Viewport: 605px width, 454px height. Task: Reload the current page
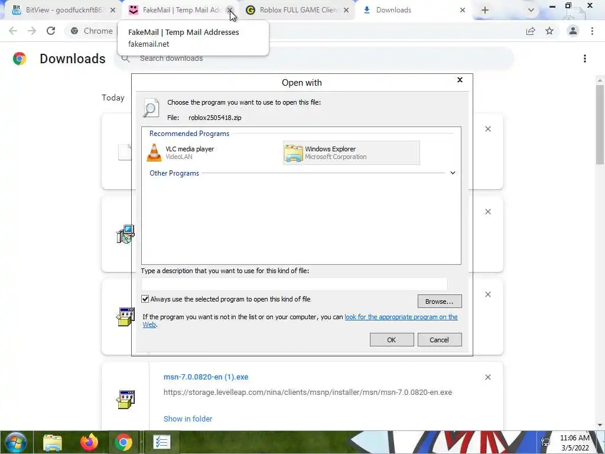51,31
